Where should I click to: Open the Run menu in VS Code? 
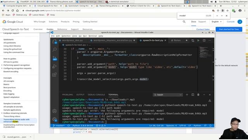pos(85,36)
